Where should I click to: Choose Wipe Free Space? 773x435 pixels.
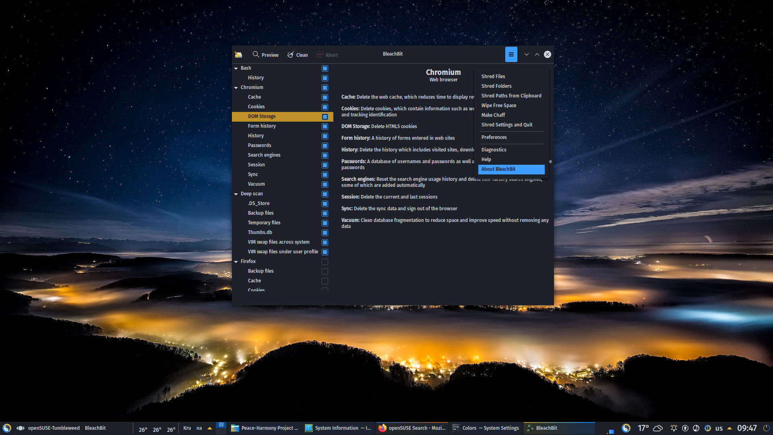point(511,106)
